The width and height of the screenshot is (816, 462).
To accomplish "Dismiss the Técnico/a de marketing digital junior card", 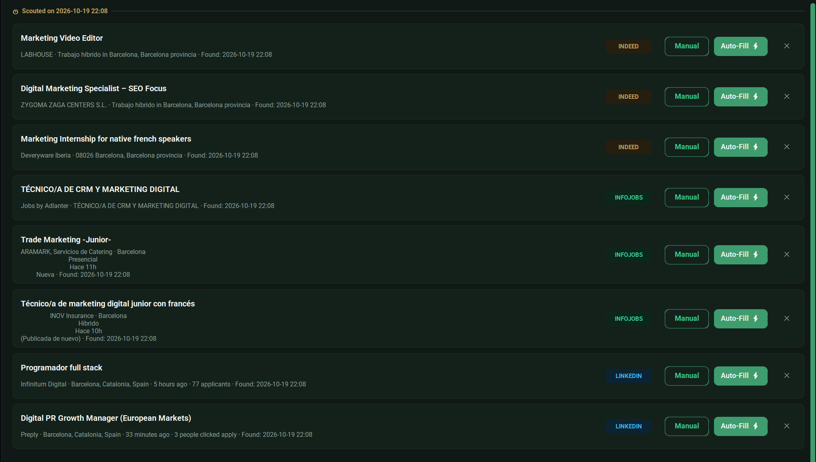I will pyautogui.click(x=786, y=318).
